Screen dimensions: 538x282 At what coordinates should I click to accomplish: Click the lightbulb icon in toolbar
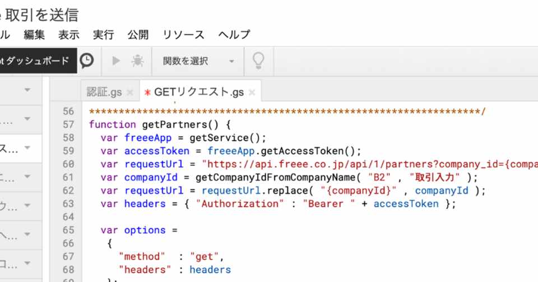click(x=258, y=61)
